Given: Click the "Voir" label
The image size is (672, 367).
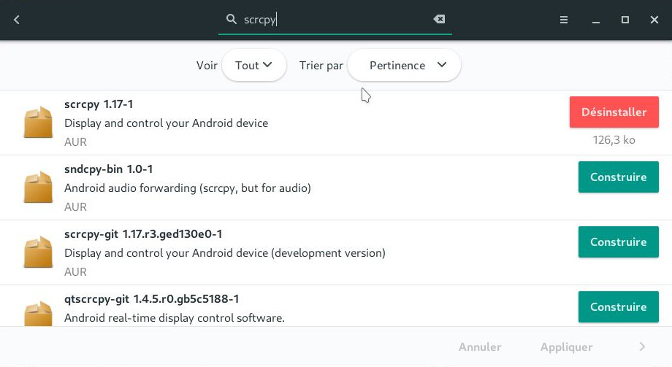Looking at the screenshot, I should [x=207, y=66].
